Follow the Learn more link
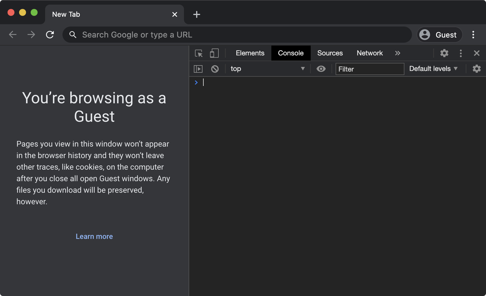 tap(94, 236)
